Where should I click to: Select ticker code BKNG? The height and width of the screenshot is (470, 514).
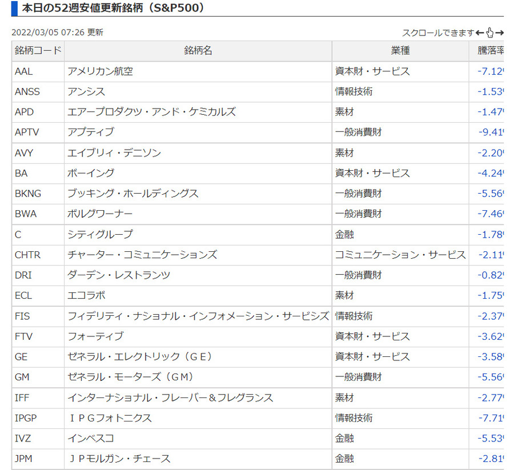click(28, 194)
